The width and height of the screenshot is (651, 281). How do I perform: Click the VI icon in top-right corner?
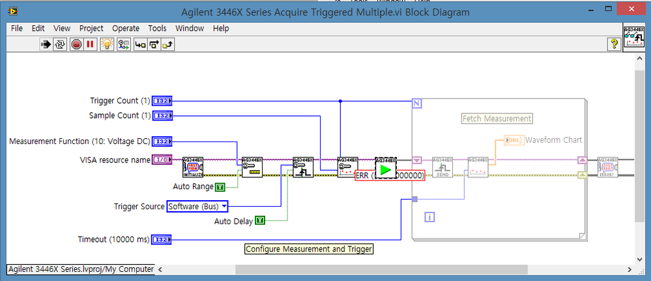[x=635, y=37]
